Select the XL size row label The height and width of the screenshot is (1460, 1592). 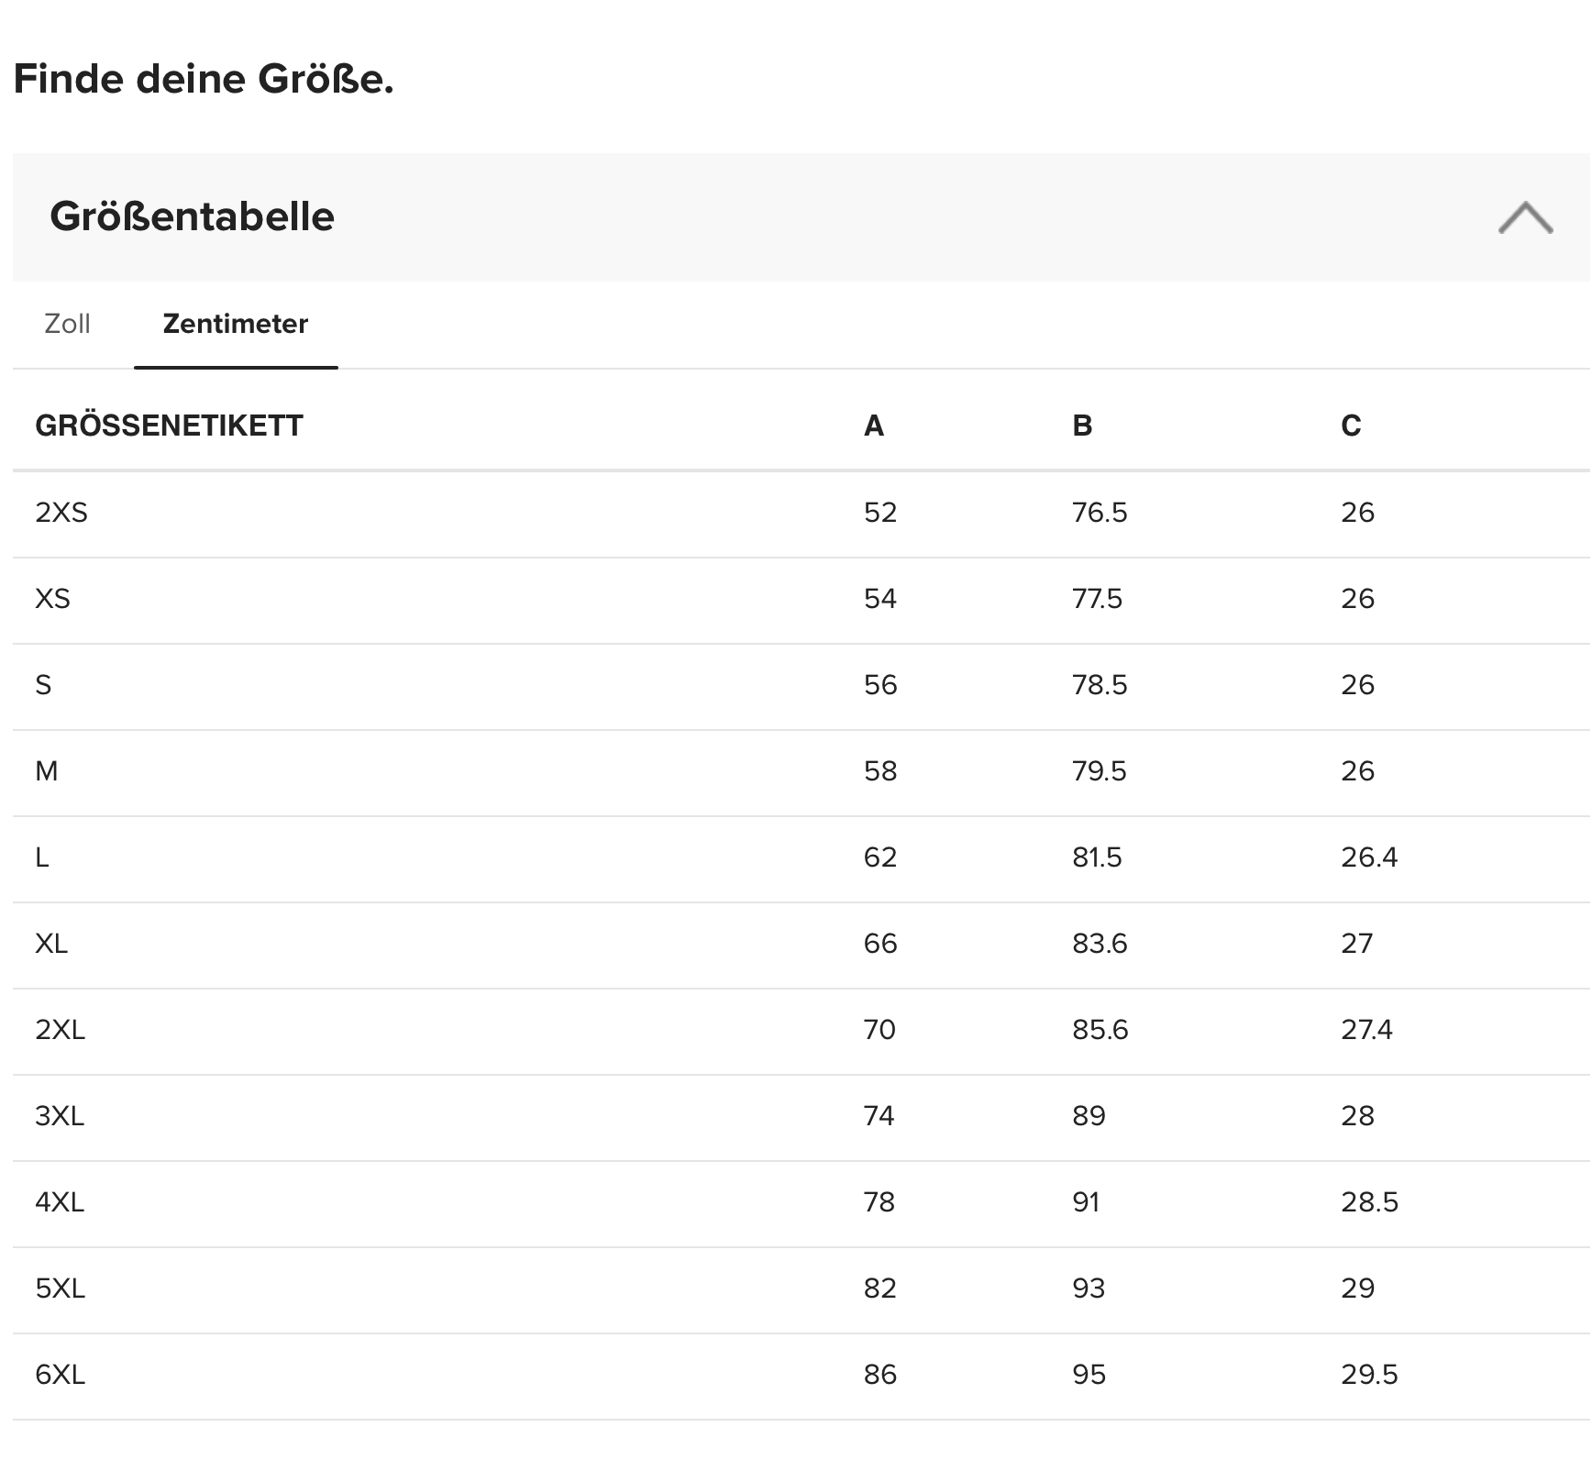tap(51, 943)
